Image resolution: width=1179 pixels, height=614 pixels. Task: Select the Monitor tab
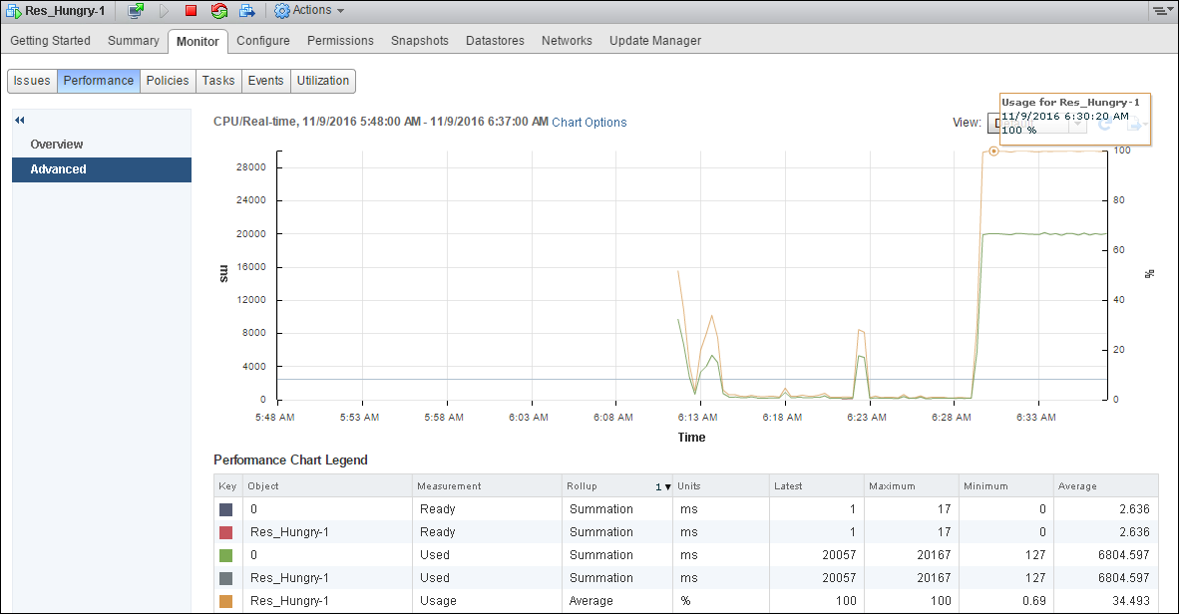click(x=197, y=41)
